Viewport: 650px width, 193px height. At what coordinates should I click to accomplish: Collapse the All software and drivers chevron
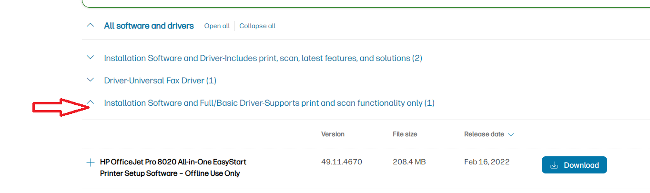coord(91,25)
